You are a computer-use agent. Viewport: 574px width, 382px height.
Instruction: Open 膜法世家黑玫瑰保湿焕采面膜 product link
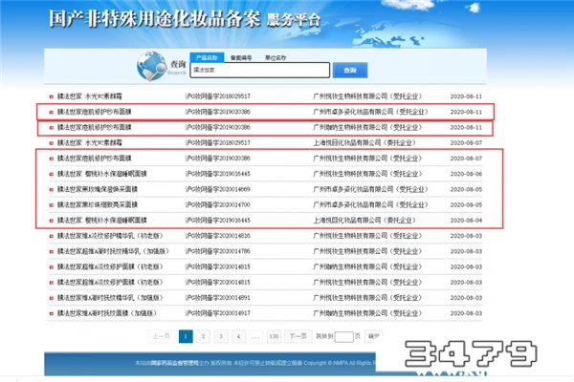pyautogui.click(x=96, y=190)
